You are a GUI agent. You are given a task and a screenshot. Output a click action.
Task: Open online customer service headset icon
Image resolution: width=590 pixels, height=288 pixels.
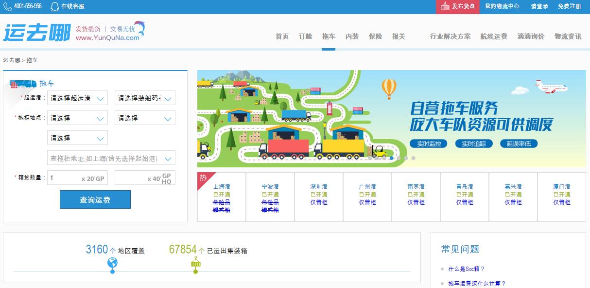pyautogui.click(x=55, y=7)
